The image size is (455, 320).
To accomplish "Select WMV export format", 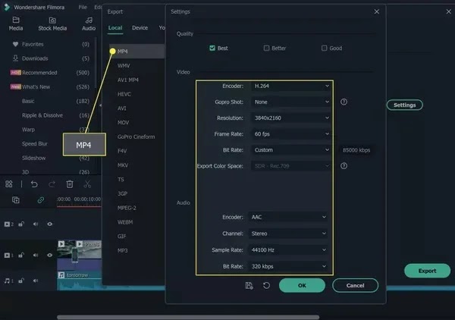I will 124,66.
